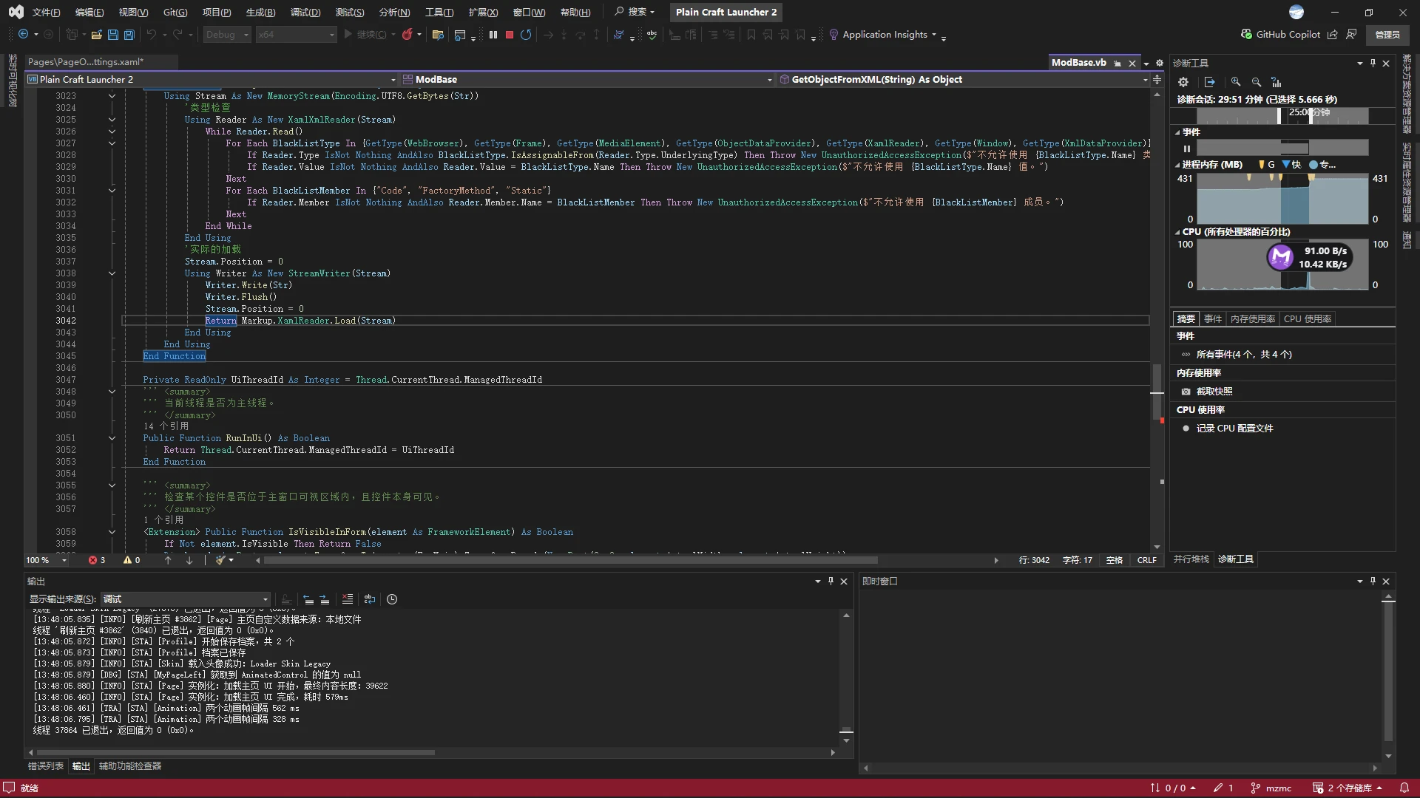
Task: Collapse the code block at line 3051
Action: 112,438
